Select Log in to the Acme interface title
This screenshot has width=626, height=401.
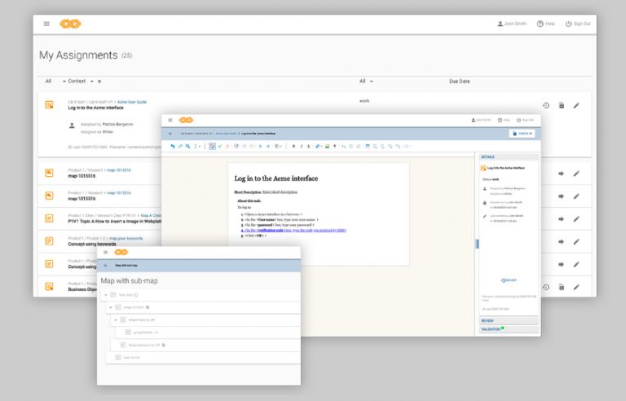coord(96,108)
